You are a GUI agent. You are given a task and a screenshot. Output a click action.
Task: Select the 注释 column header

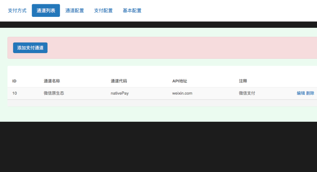[243, 81]
